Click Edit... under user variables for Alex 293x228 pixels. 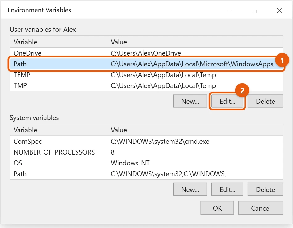tap(227, 101)
